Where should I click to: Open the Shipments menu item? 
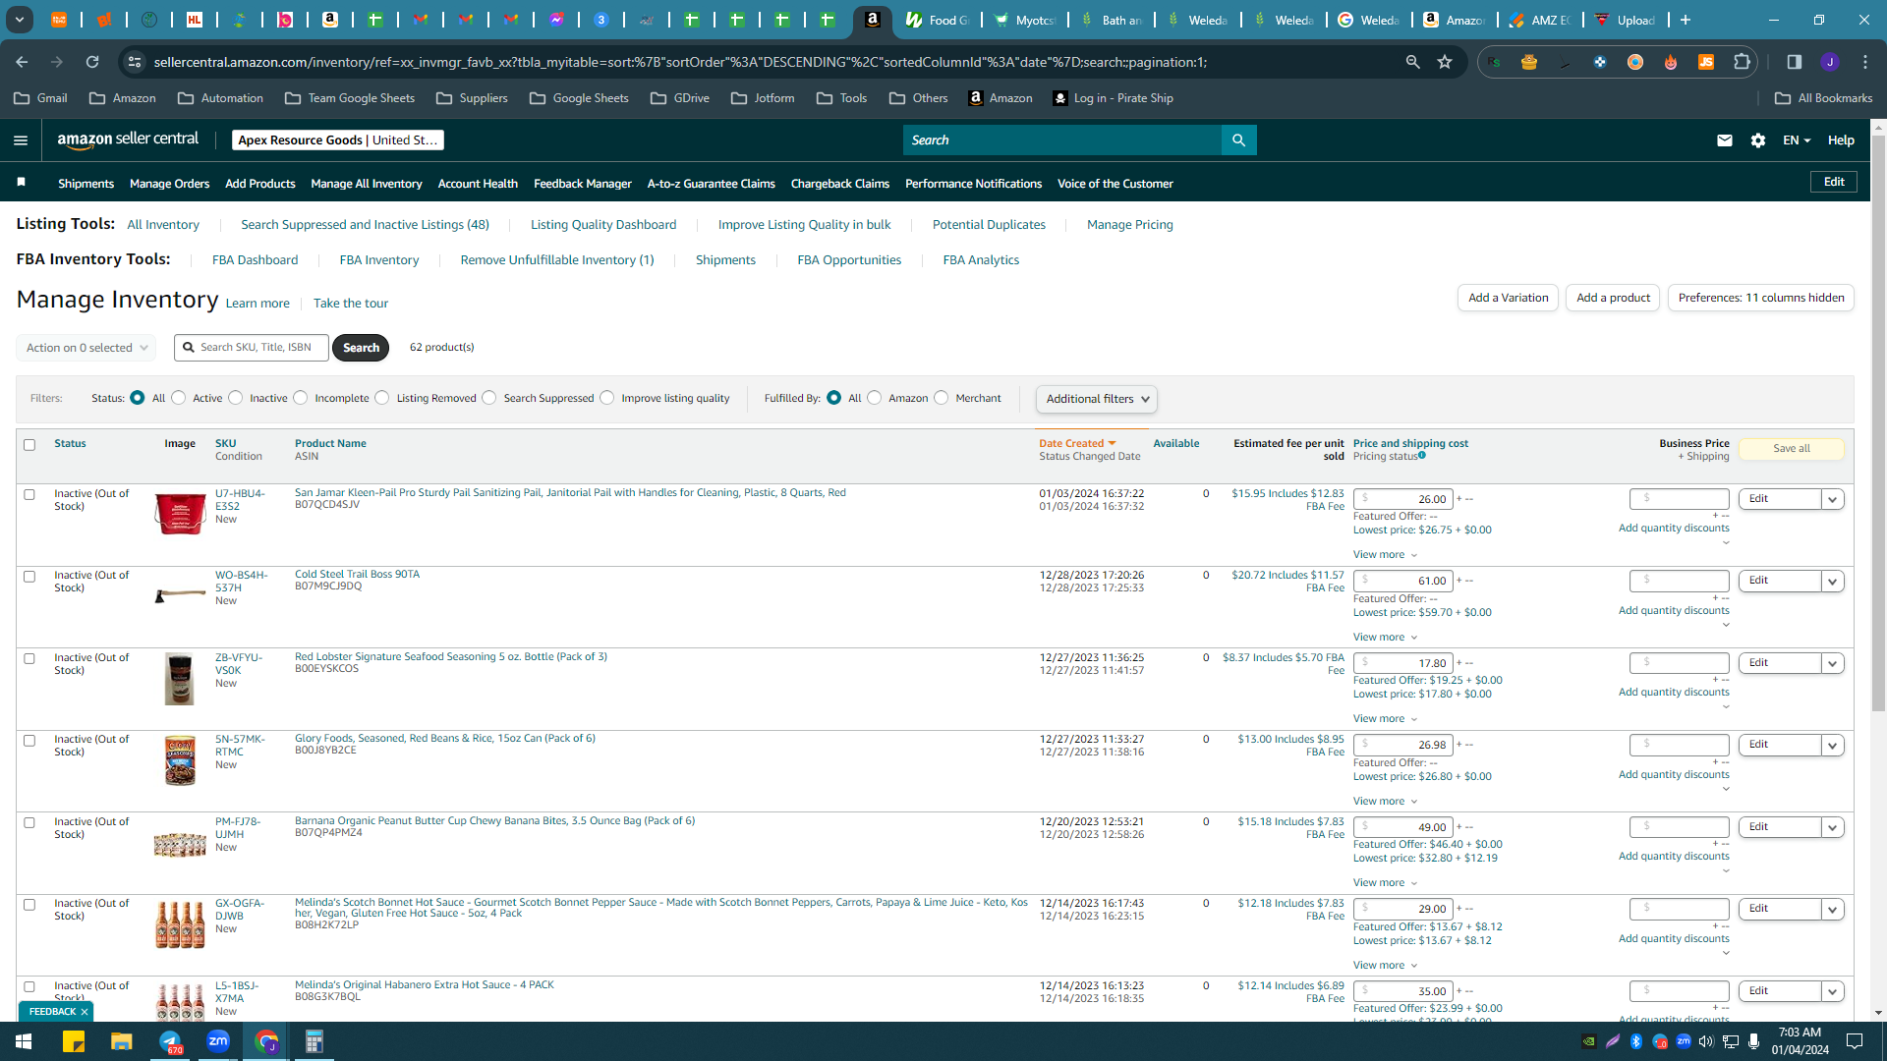tap(86, 184)
